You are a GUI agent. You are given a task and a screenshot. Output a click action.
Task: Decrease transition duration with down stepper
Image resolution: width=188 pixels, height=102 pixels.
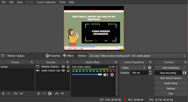pyautogui.click(x=150, y=74)
